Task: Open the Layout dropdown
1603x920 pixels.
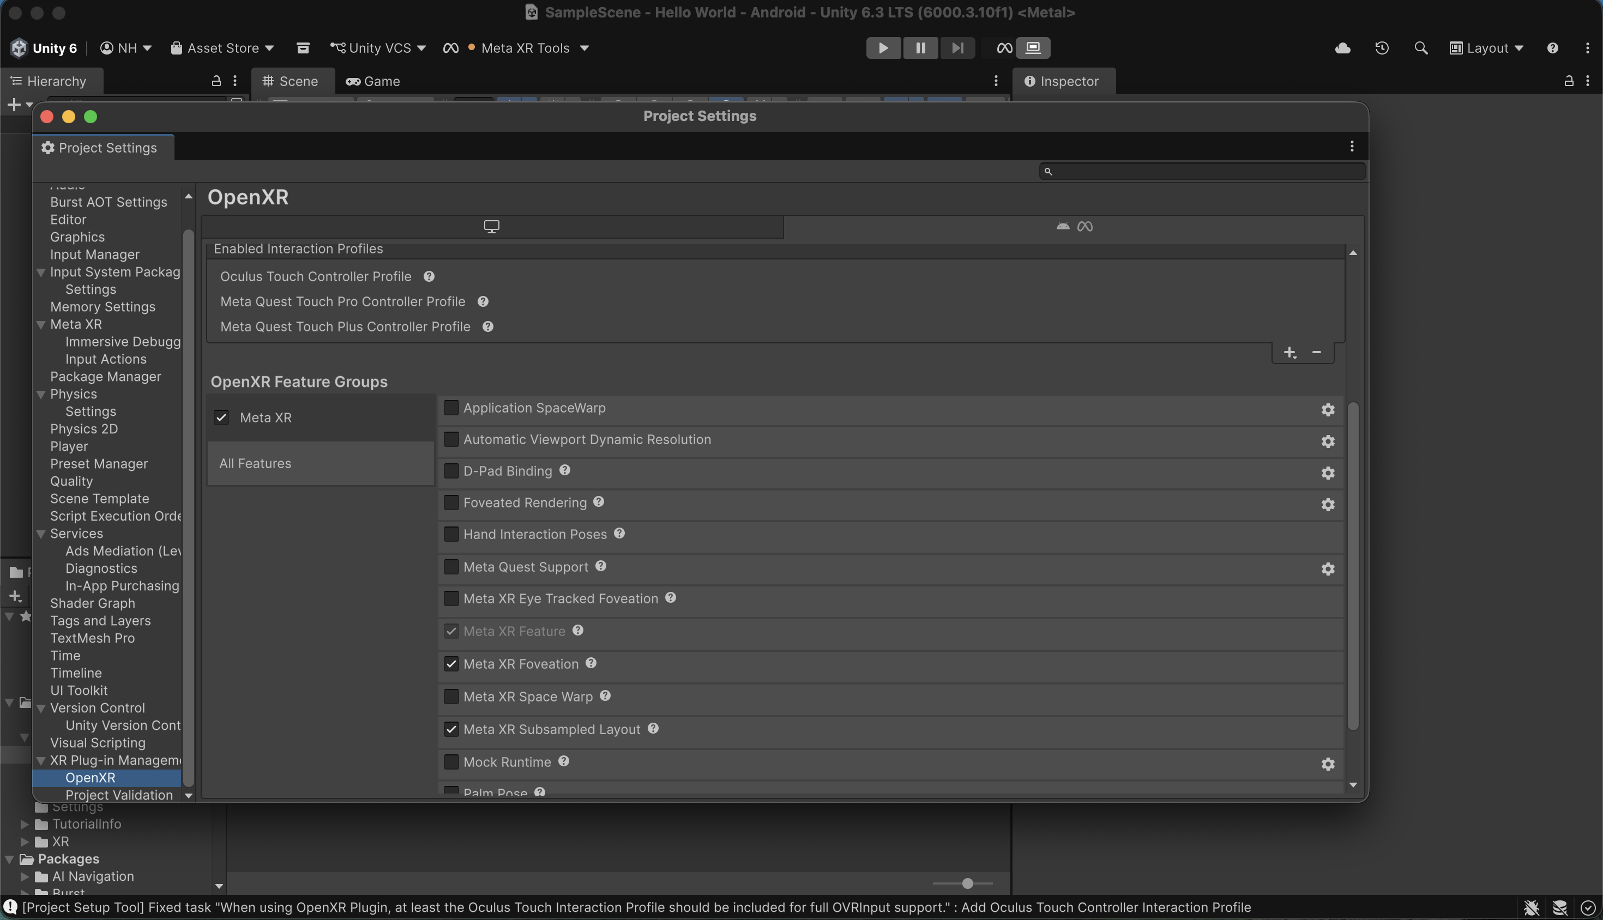Action: pyautogui.click(x=1487, y=47)
